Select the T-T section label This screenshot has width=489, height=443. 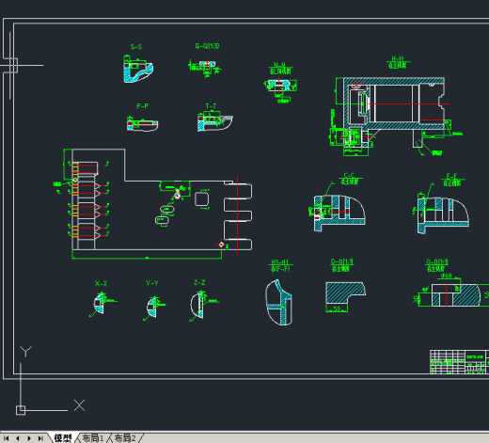(x=211, y=106)
